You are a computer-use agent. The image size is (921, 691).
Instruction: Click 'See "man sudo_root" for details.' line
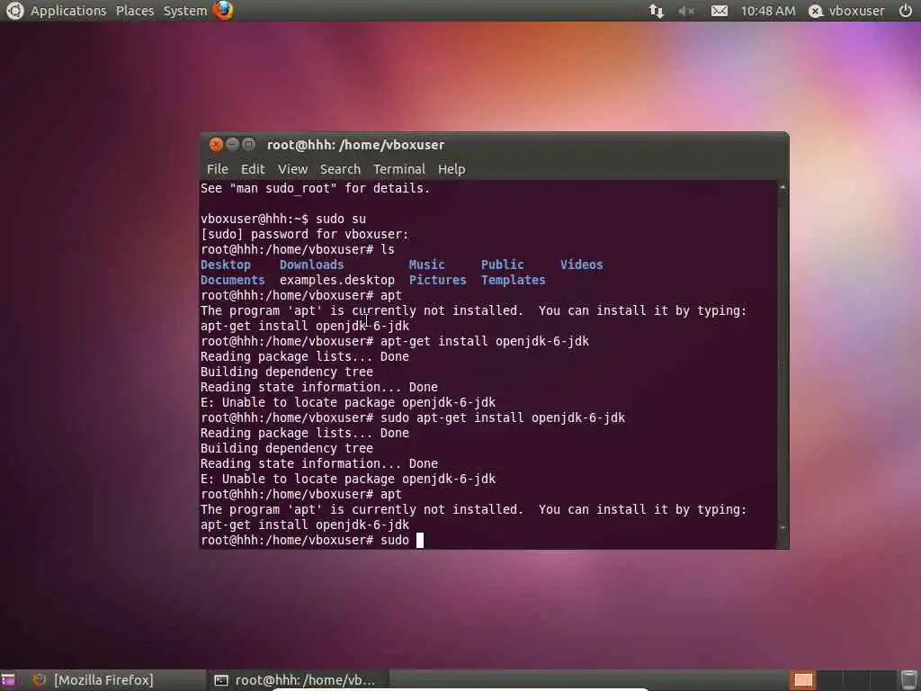[x=315, y=188]
